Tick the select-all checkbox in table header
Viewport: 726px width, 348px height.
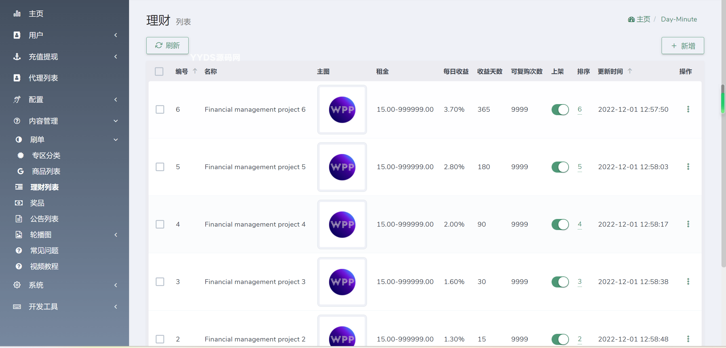tap(159, 71)
